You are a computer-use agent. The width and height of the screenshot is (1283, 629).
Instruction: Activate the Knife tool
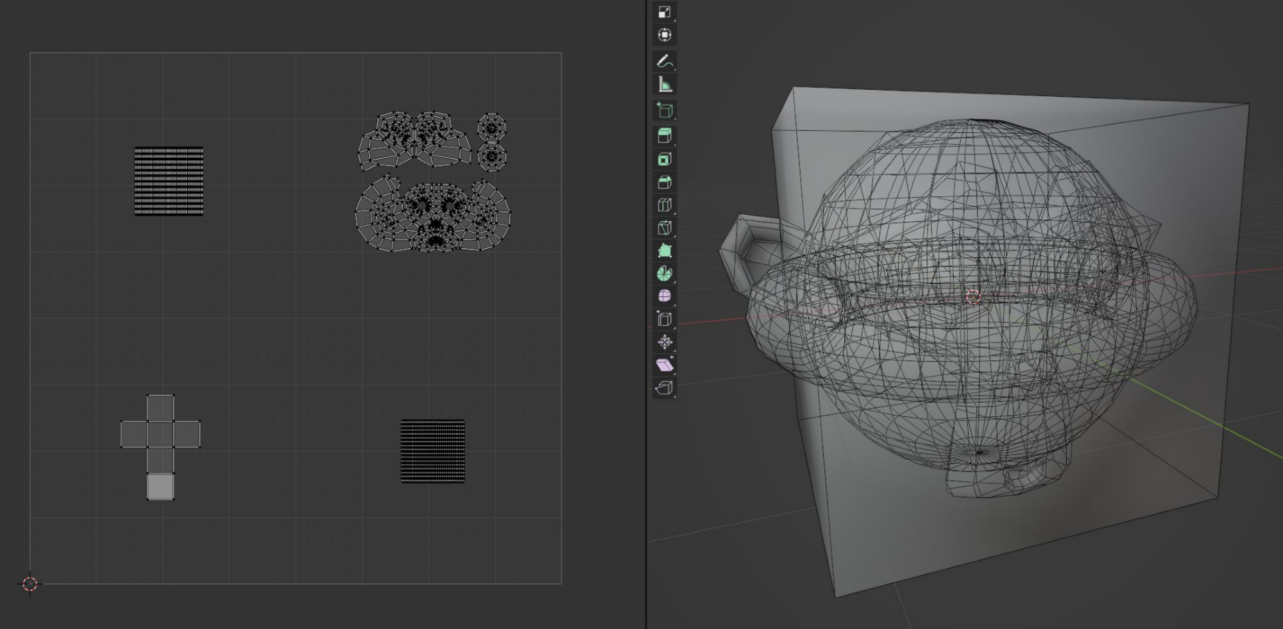tap(665, 228)
